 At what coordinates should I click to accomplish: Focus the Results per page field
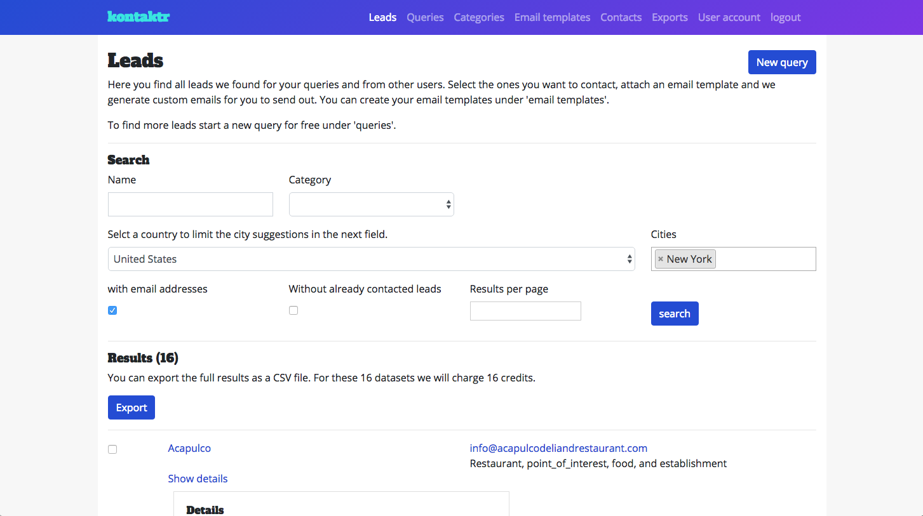525,311
